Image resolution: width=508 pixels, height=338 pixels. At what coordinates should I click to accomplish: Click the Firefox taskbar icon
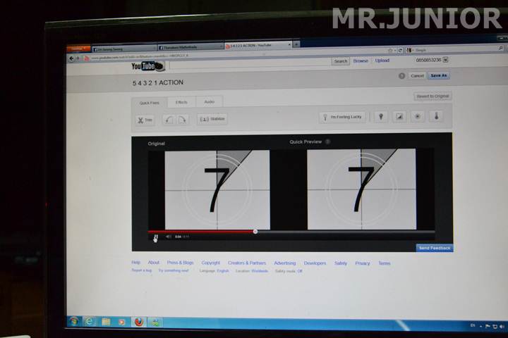pyautogui.click(x=139, y=322)
